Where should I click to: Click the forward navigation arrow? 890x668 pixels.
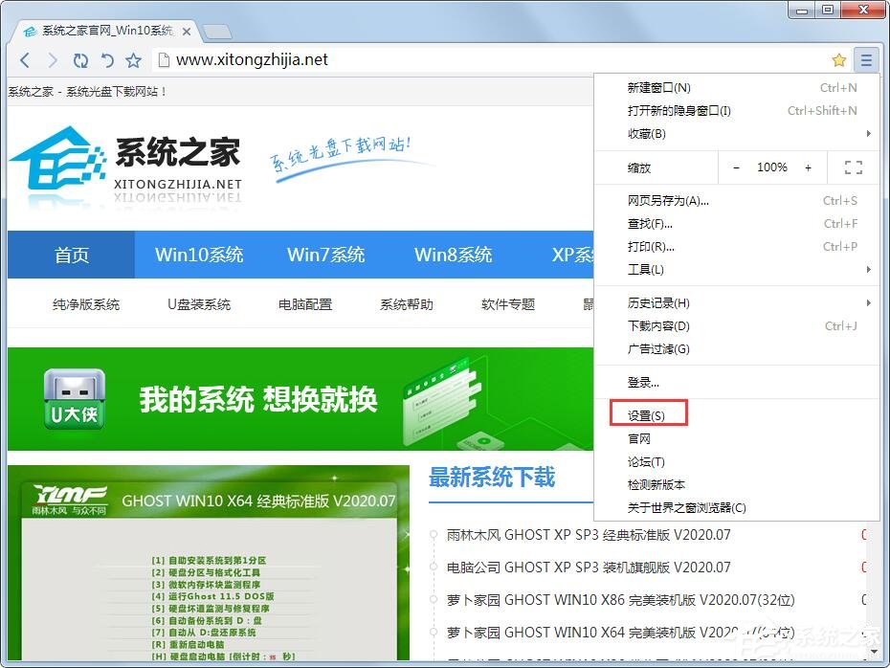pos(53,59)
